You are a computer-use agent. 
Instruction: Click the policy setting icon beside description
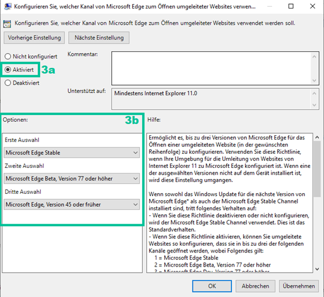[x=7, y=24]
